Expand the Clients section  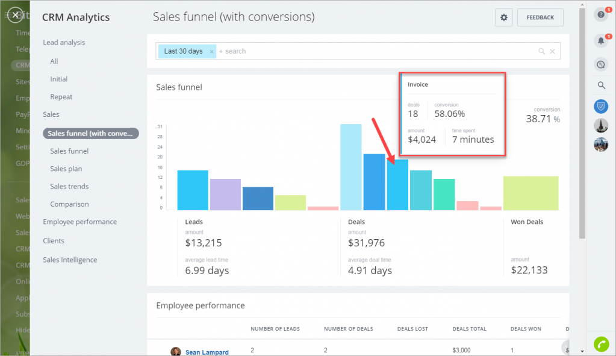point(54,241)
